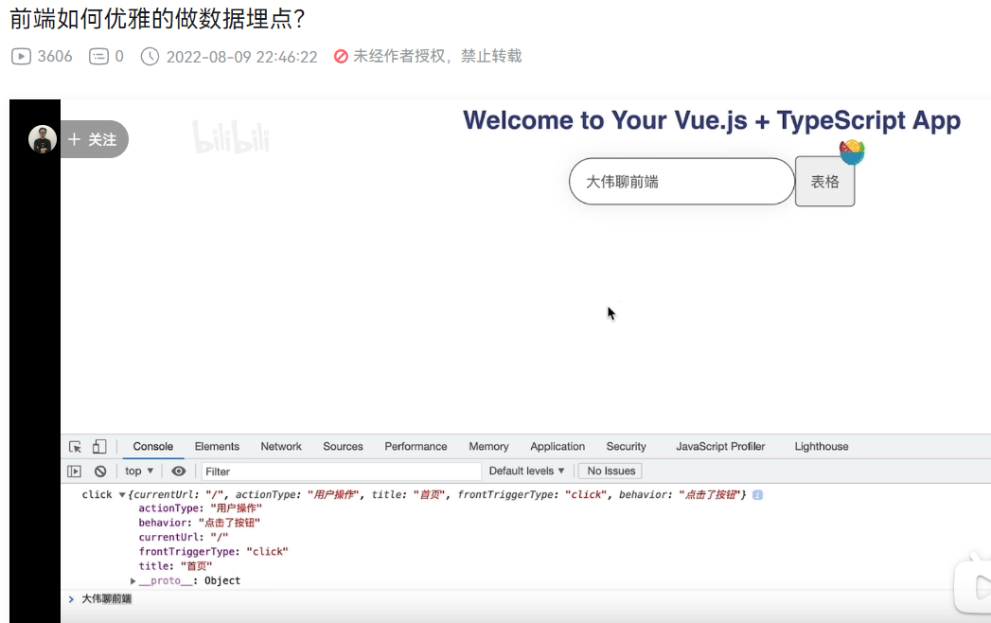This screenshot has height=623, width=991.
Task: Click the date 2022-08-09 22:46:22
Action: pyautogui.click(x=242, y=57)
